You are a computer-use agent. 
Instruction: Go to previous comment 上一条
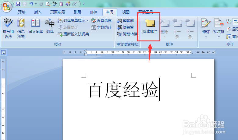coord(177,29)
